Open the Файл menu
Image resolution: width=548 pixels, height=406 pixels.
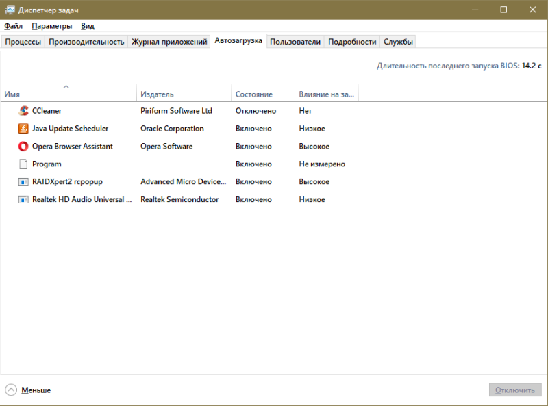(13, 26)
